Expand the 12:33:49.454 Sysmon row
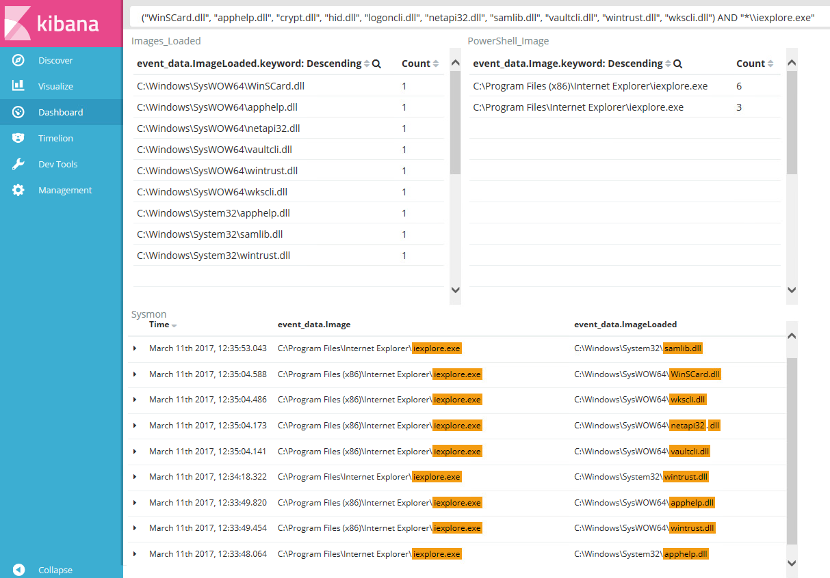830x578 pixels. (135, 528)
